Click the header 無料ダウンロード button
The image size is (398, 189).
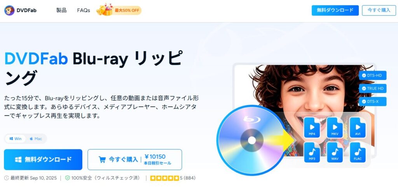tap(335, 10)
